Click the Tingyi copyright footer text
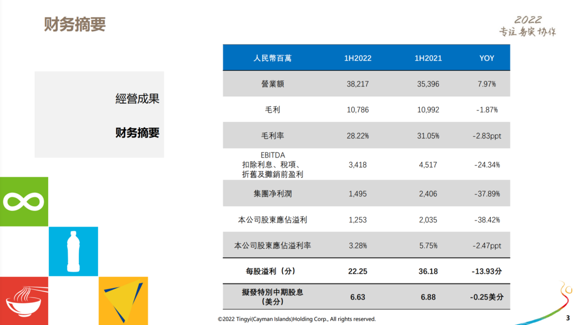 click(x=297, y=319)
